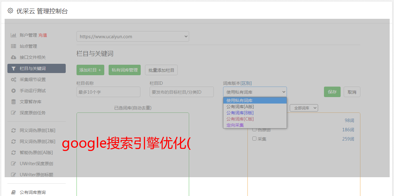Open UWriter深度原创 page
This screenshot has width=394, height=196.
point(36,164)
